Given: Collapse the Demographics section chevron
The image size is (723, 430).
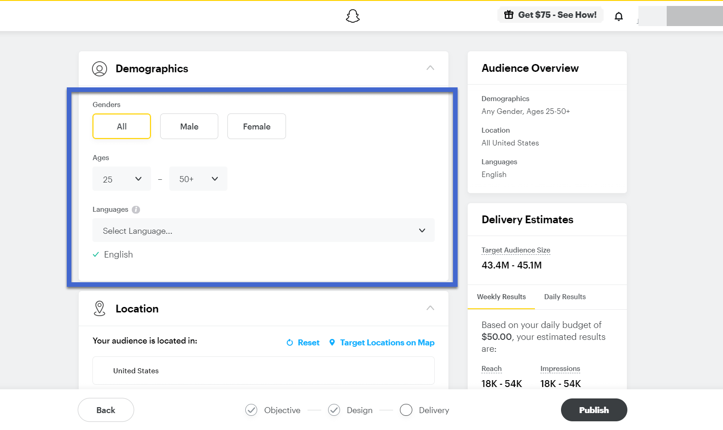Looking at the screenshot, I should [430, 68].
